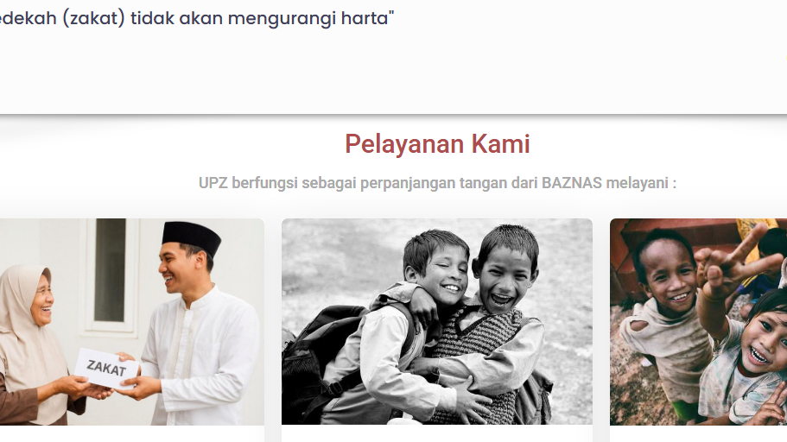Click the ZAKAT envelope in the first image
The height and width of the screenshot is (442, 787).
(106, 369)
